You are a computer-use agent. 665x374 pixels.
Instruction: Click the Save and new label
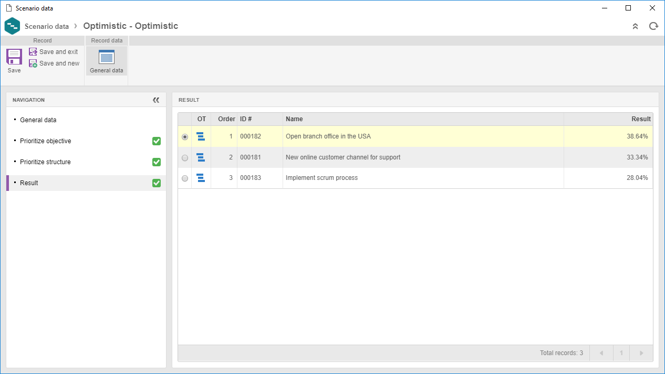click(x=60, y=63)
